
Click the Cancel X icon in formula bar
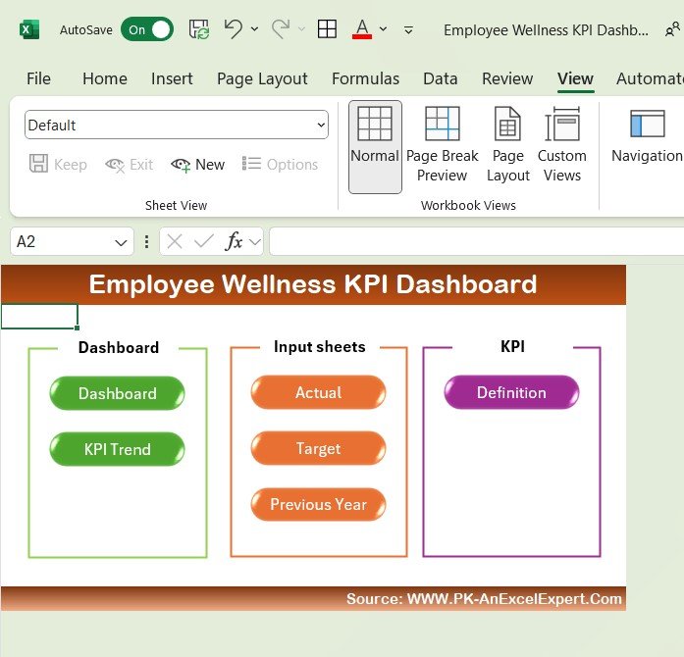pyautogui.click(x=175, y=241)
